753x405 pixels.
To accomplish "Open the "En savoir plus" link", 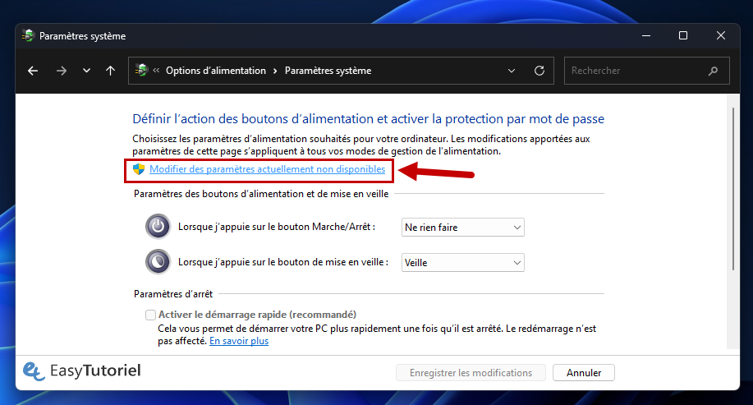I will (x=239, y=341).
